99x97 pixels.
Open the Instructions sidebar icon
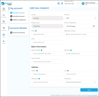click(x=4, y=21)
